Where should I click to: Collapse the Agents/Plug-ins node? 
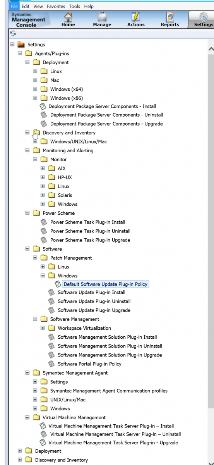tap(20, 53)
